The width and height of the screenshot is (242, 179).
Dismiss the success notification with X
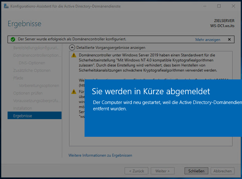pos(229,39)
